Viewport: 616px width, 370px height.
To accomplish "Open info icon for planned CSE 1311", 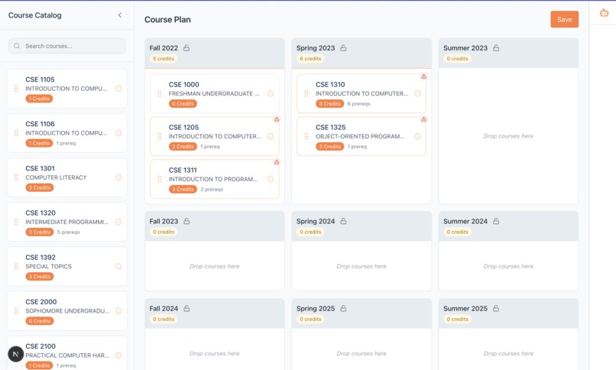I will [271, 179].
